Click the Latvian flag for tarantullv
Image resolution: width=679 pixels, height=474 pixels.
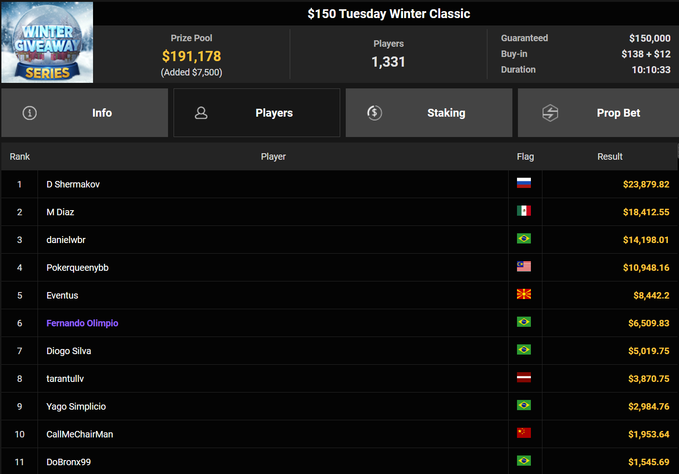click(523, 378)
